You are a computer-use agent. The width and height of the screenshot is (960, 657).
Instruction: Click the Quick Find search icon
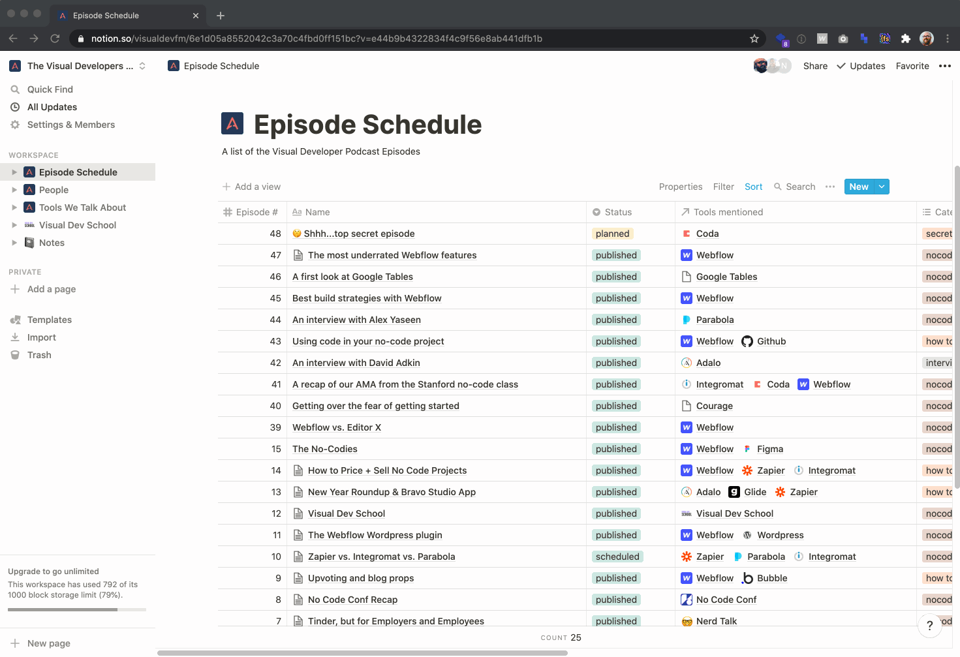pyautogui.click(x=15, y=89)
